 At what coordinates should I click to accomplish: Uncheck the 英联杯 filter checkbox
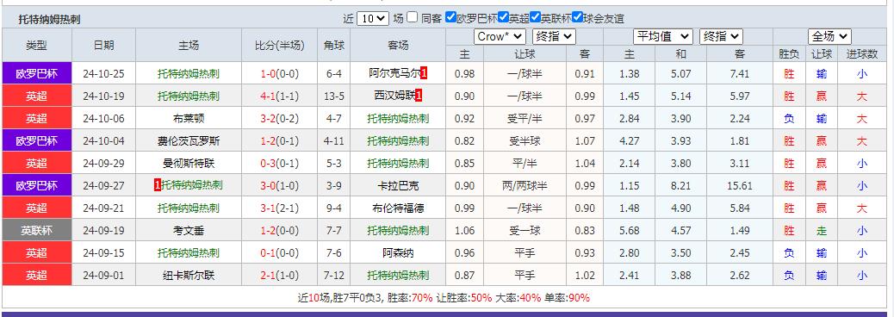(x=535, y=18)
